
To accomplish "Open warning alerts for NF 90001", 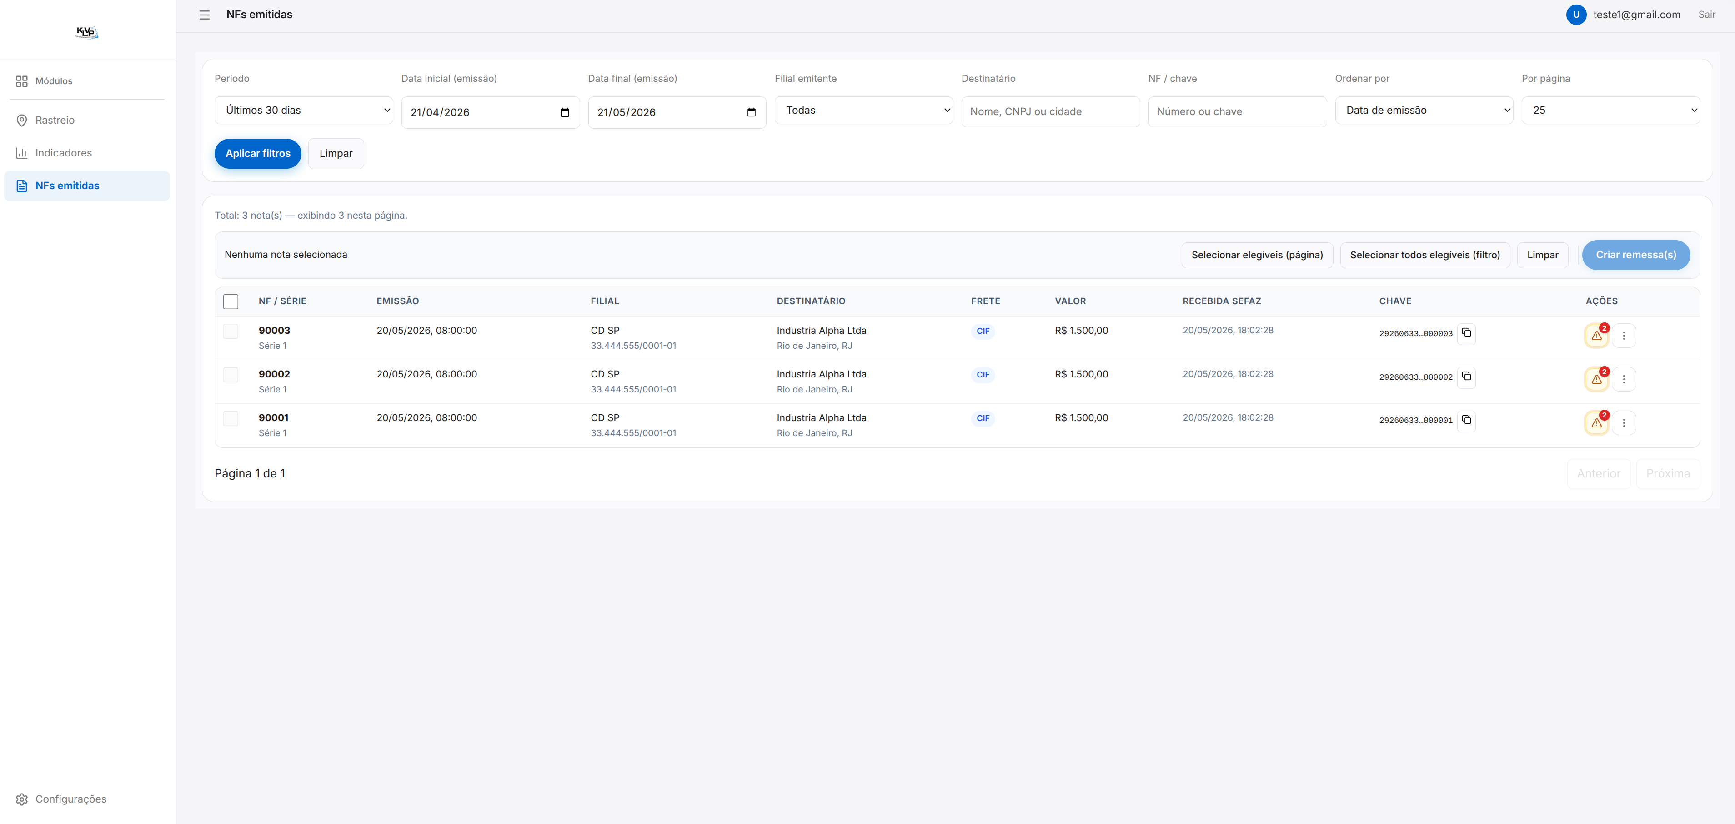I will pos(1596,423).
